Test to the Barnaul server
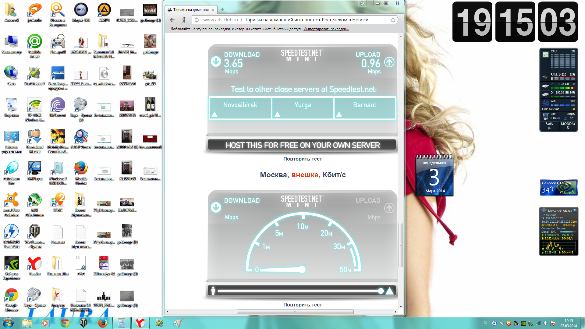 (x=365, y=108)
